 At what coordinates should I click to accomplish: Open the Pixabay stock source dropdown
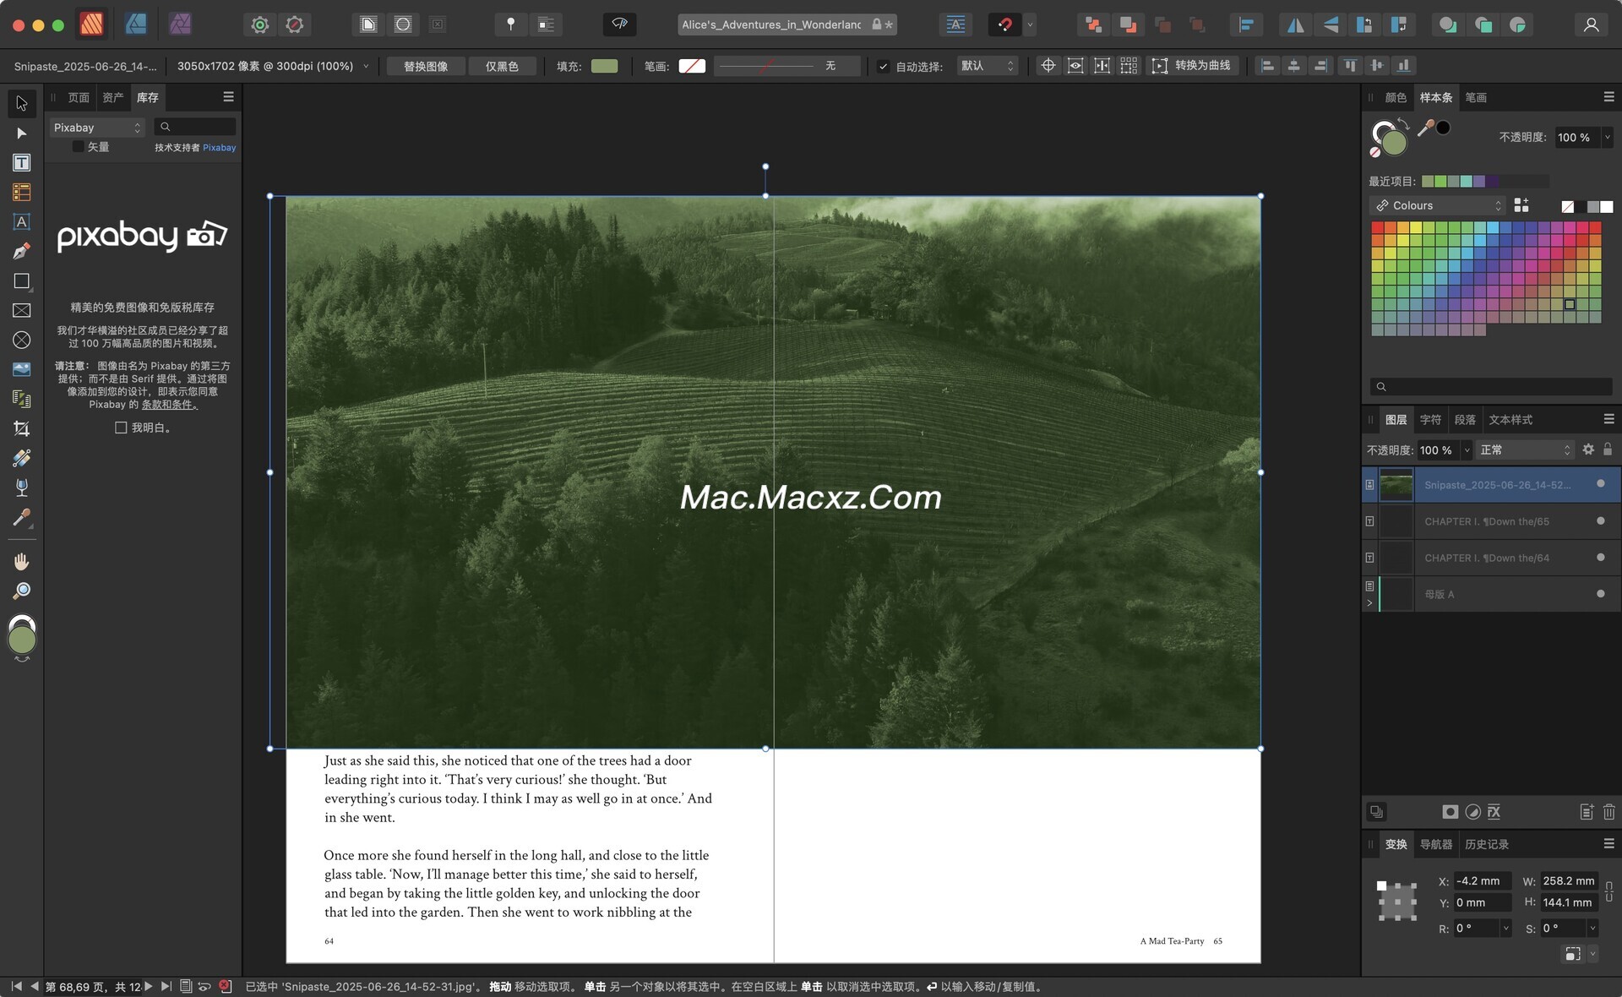click(x=96, y=128)
